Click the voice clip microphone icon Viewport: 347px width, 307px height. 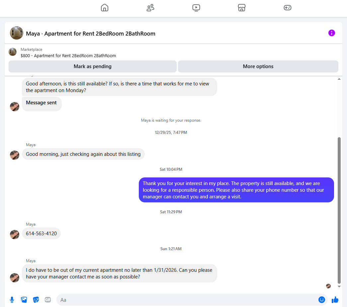pyautogui.click(x=12, y=300)
